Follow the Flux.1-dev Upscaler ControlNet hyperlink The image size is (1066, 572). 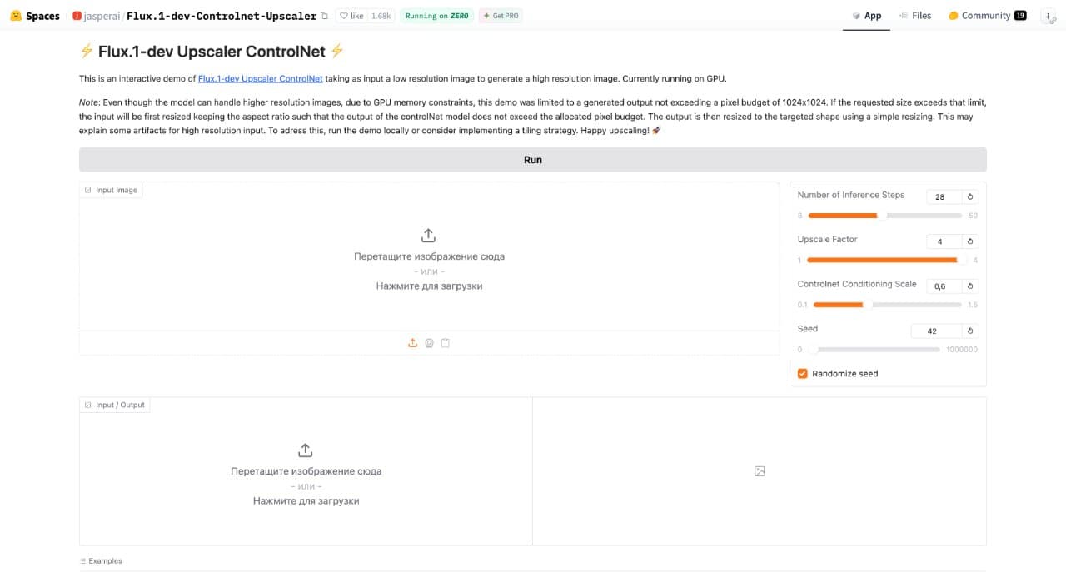point(261,79)
